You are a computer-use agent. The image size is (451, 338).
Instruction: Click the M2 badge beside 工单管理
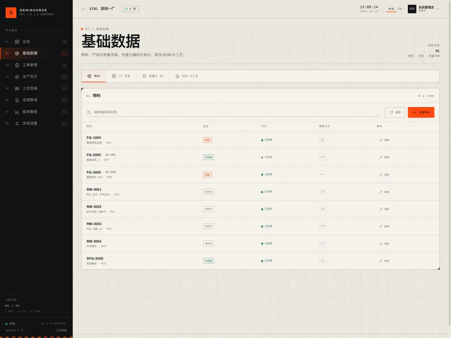[65, 65]
